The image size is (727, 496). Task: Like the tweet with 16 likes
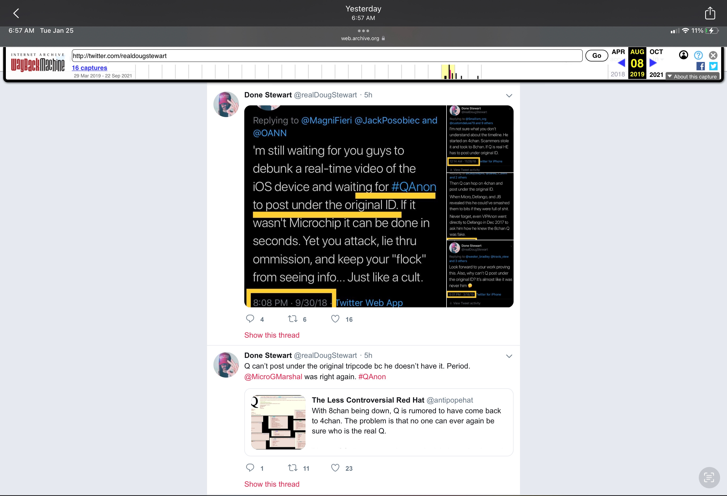pos(335,319)
